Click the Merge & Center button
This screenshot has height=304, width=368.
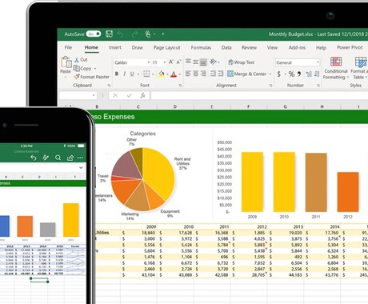pos(246,74)
